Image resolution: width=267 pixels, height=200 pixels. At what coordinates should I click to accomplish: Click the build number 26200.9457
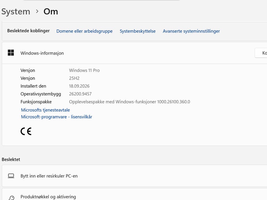(80, 94)
